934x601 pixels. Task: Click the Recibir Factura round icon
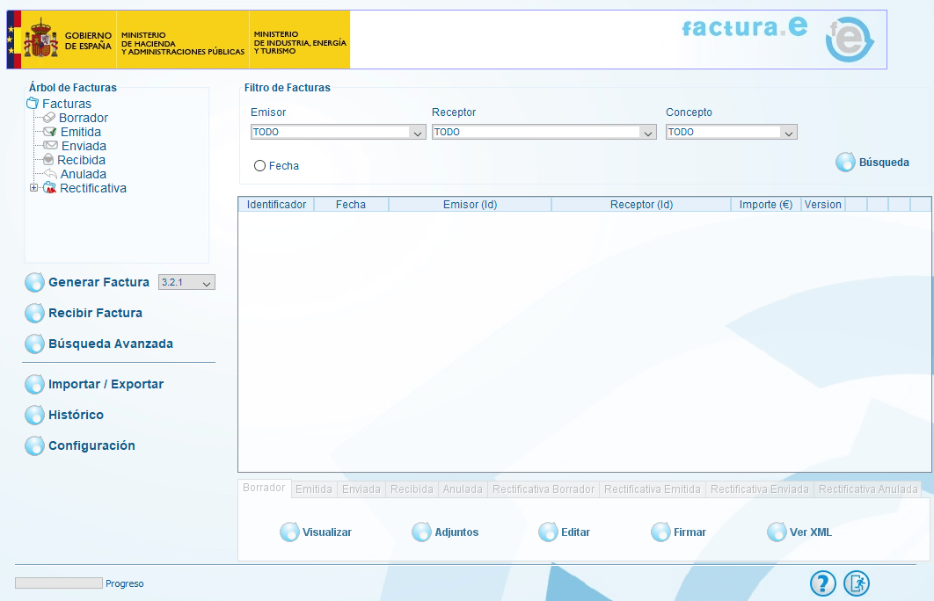(x=34, y=313)
